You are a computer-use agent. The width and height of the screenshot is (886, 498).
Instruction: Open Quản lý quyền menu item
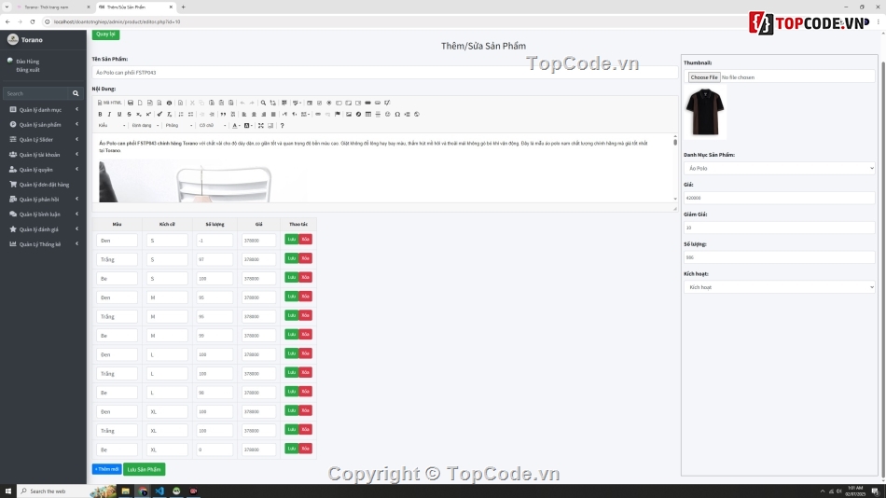(x=43, y=170)
